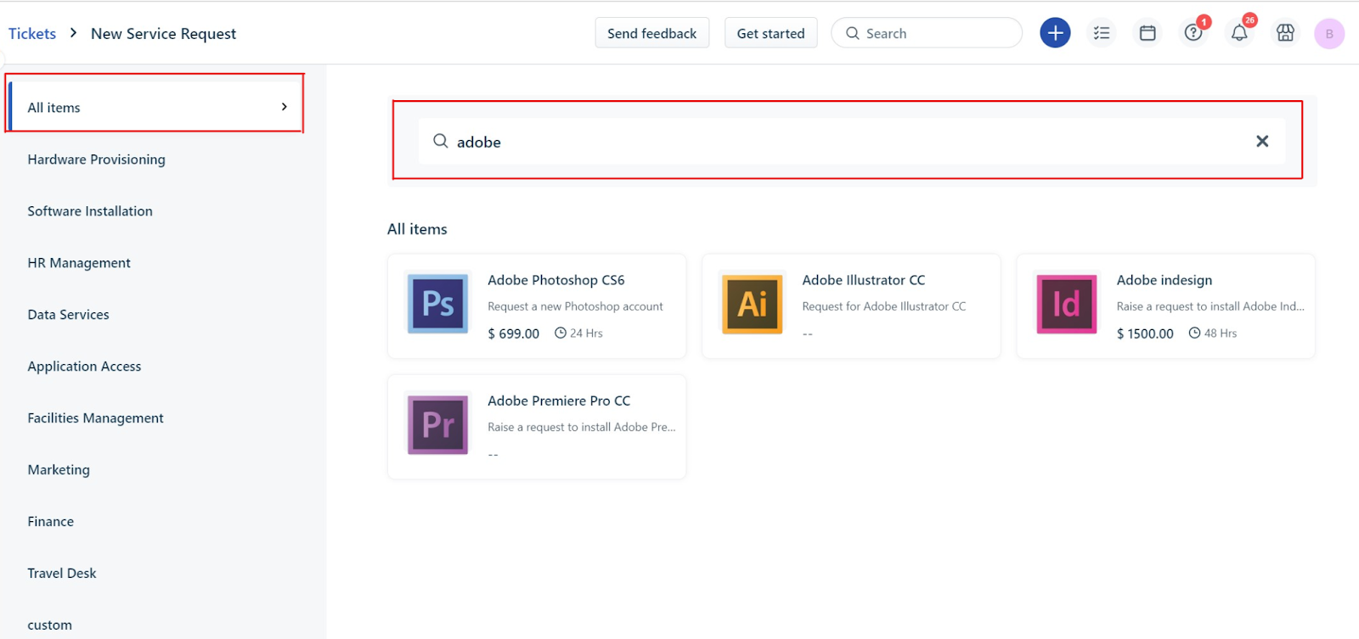The height and width of the screenshot is (639, 1359).
Task: Click 'Request for Adobe Illustrator CC' description
Action: (x=884, y=306)
